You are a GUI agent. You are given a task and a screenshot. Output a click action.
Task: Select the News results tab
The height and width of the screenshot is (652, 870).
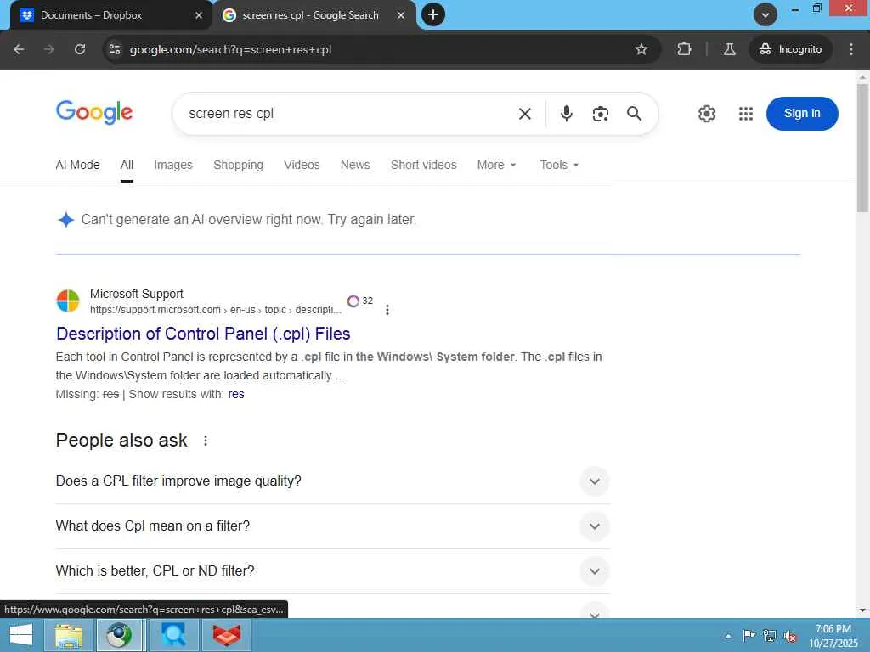point(355,165)
